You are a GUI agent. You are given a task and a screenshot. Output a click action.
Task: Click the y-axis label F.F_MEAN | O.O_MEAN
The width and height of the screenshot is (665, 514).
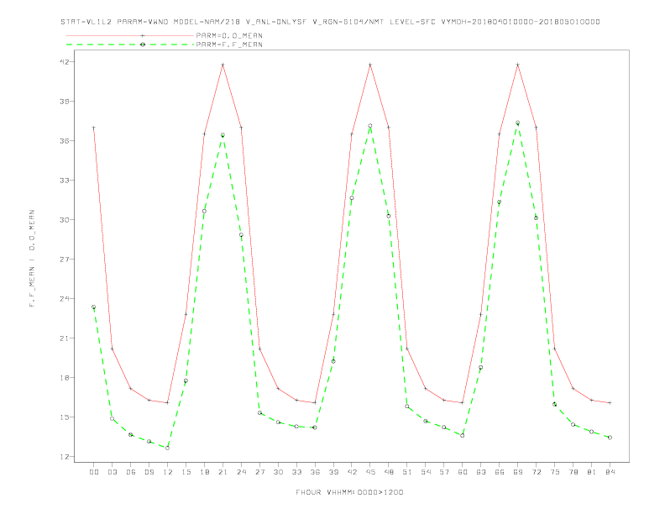coord(32,259)
